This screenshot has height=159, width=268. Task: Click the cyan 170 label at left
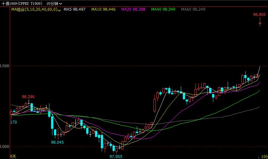pos(13,122)
